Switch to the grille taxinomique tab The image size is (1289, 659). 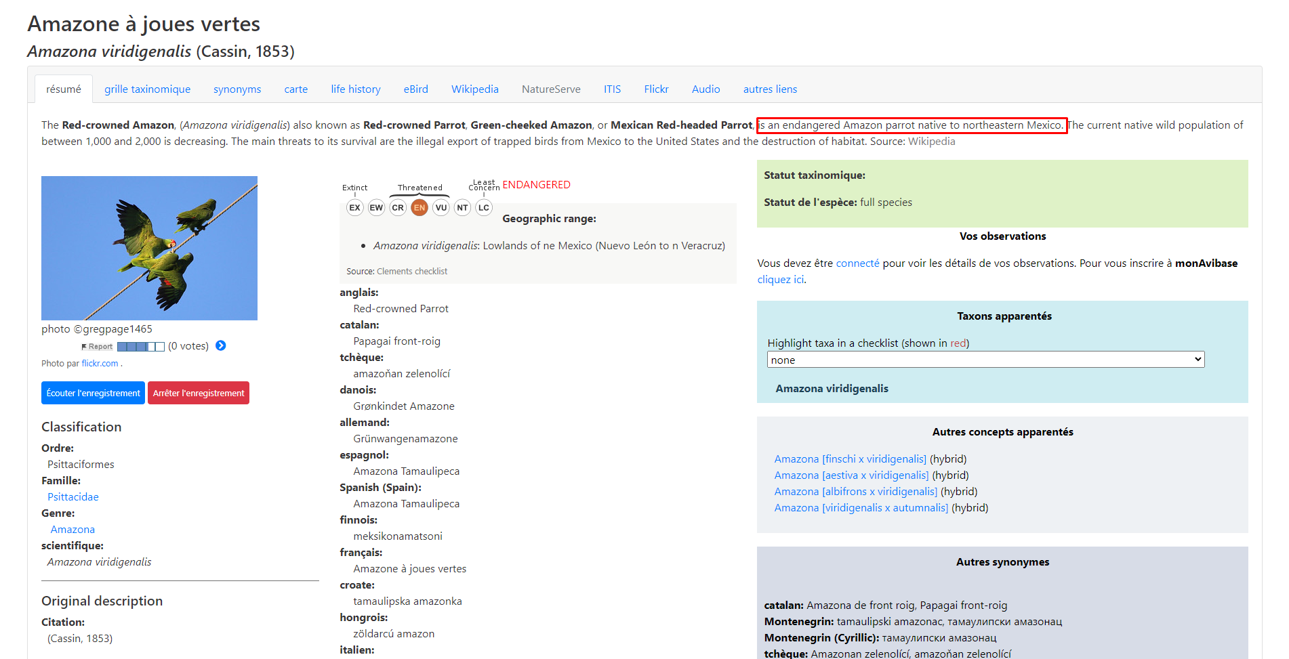coord(147,89)
